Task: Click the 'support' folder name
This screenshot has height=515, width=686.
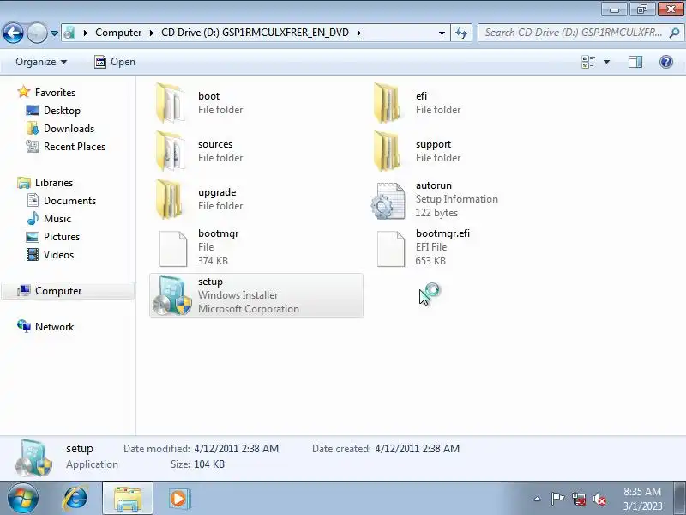Action: point(433,144)
